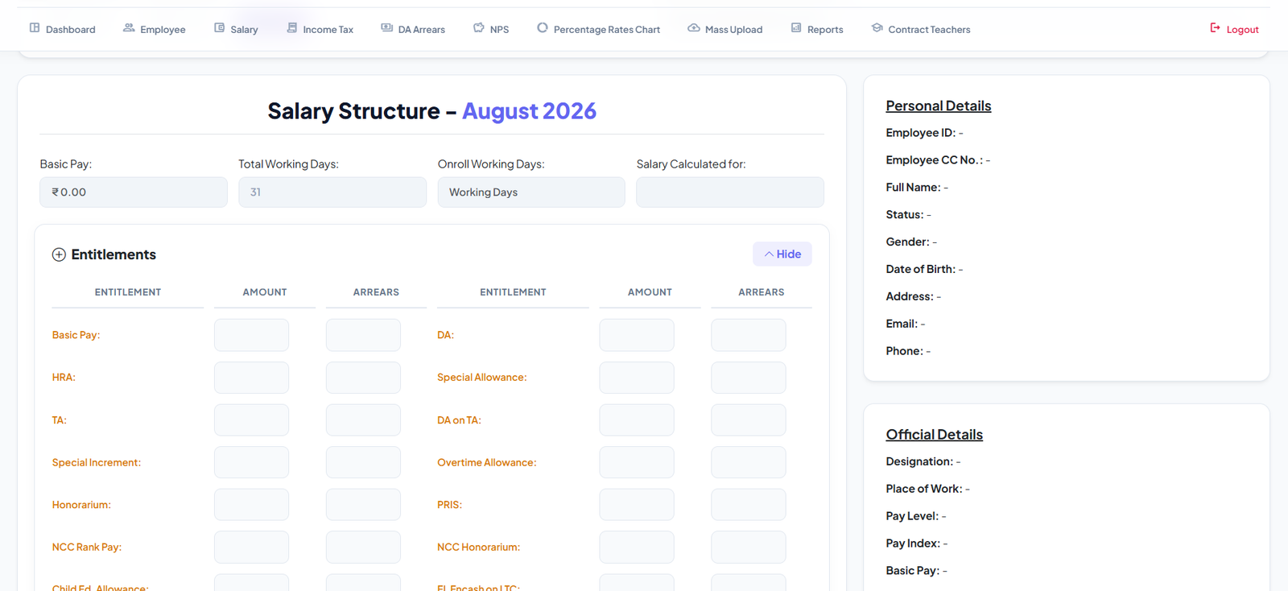Click the Contract Teachers graduation cap icon
1288x591 pixels.
pos(877,28)
